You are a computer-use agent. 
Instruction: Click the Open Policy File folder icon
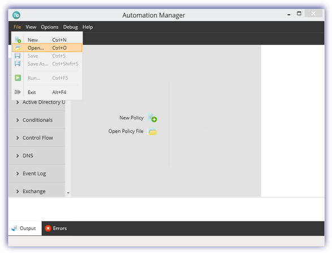pyautogui.click(x=153, y=131)
